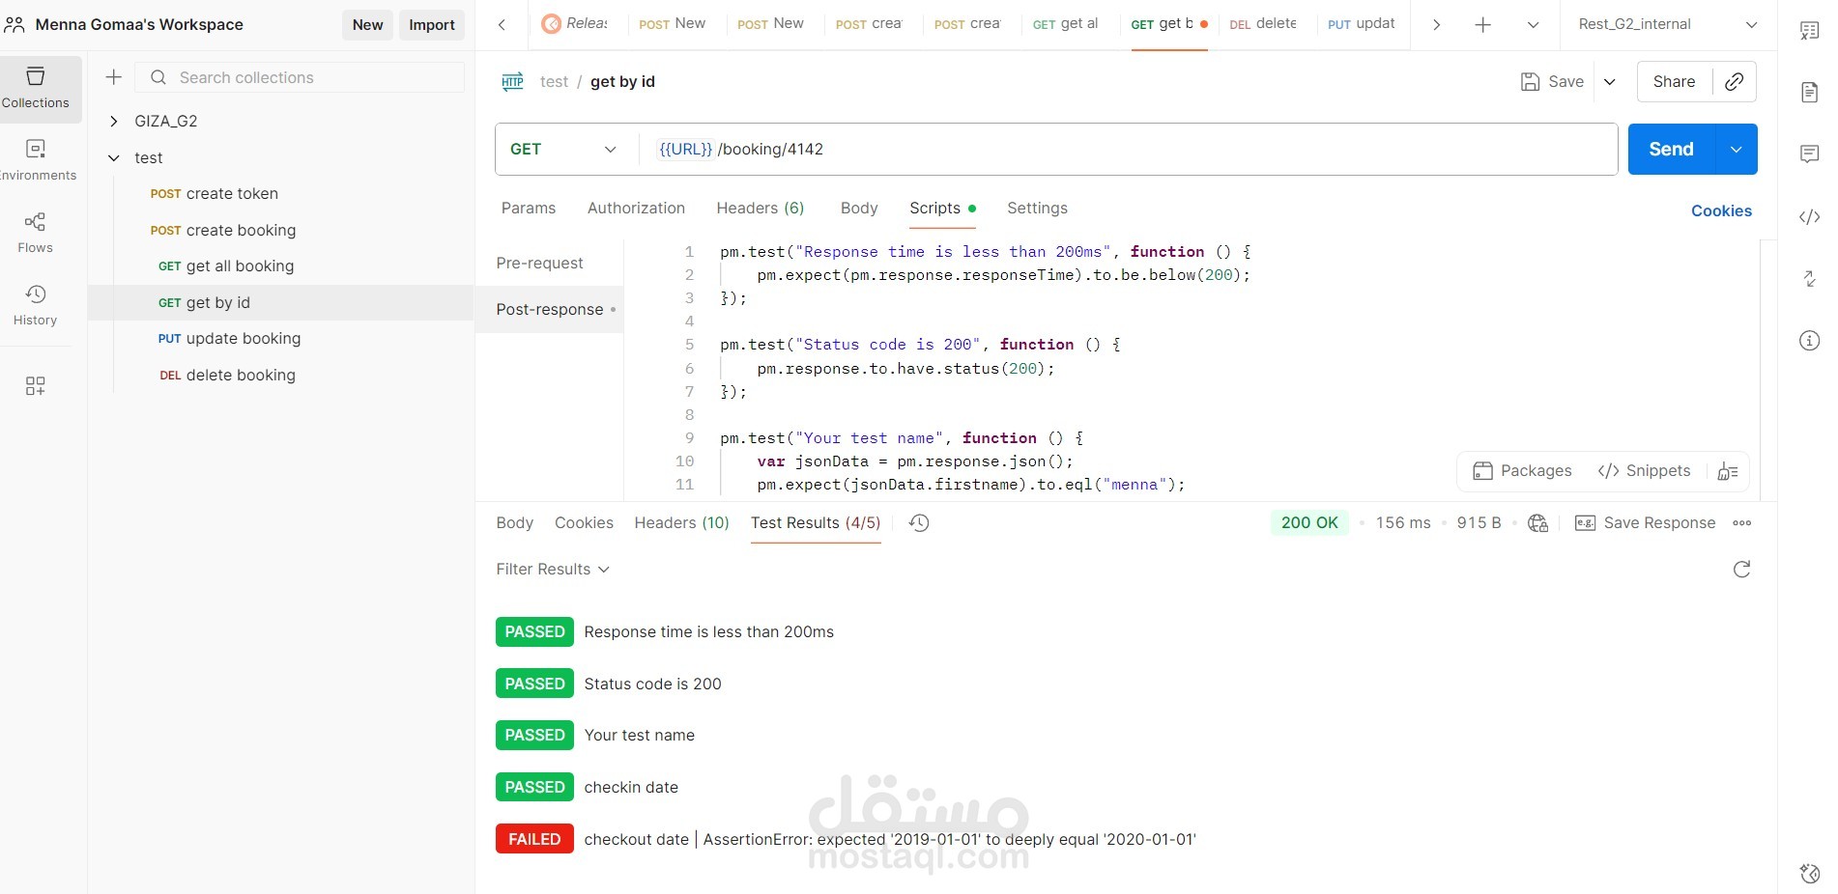Click the plus icon to create collection

pyautogui.click(x=114, y=77)
